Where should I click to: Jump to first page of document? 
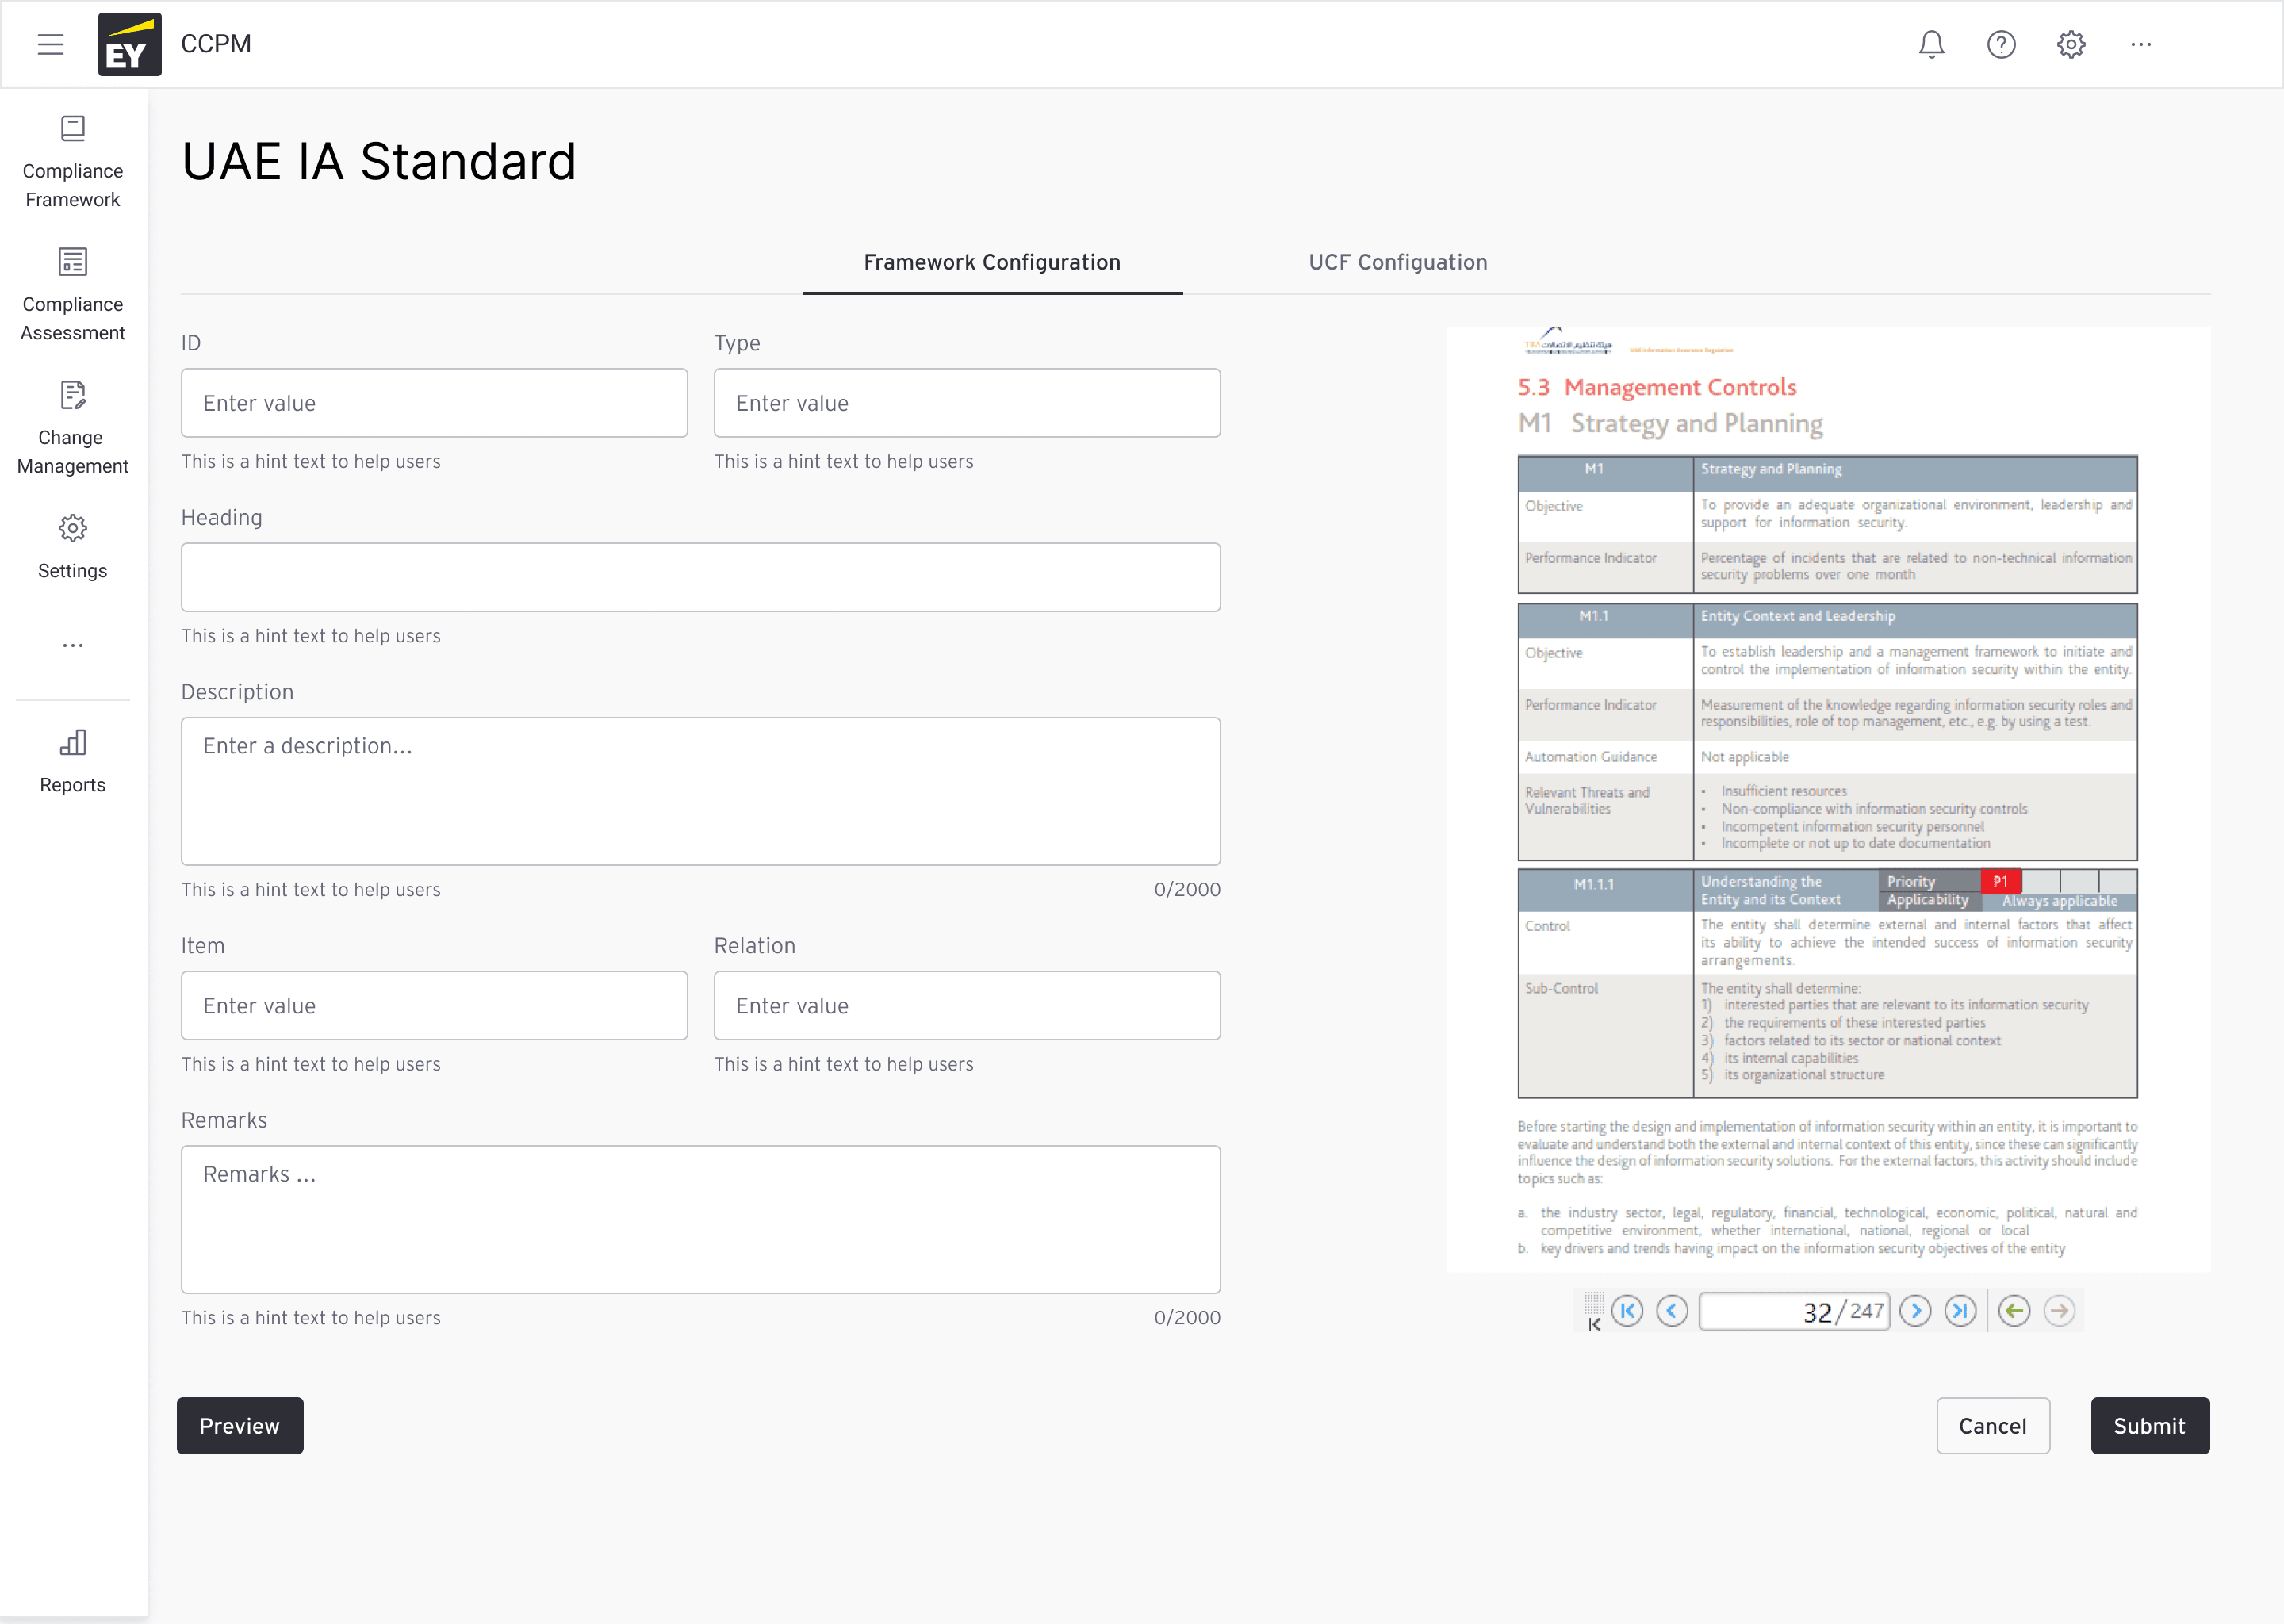(1627, 1311)
